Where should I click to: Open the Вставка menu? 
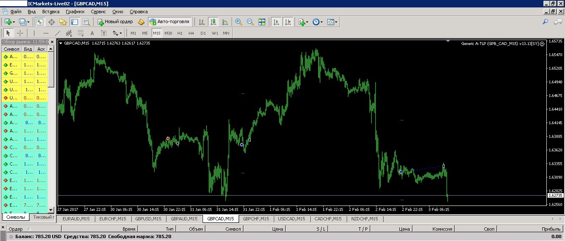tap(51, 12)
